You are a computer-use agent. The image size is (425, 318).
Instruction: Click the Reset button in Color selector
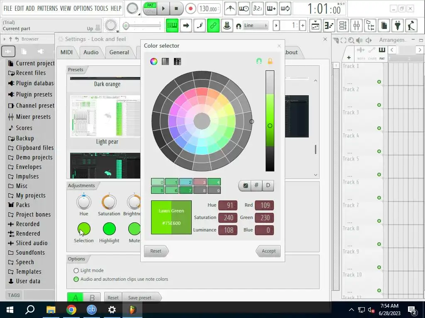[156, 251]
